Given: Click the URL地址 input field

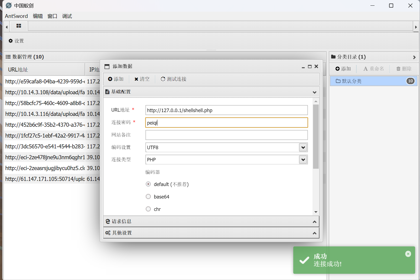Looking at the screenshot, I should coord(226,110).
